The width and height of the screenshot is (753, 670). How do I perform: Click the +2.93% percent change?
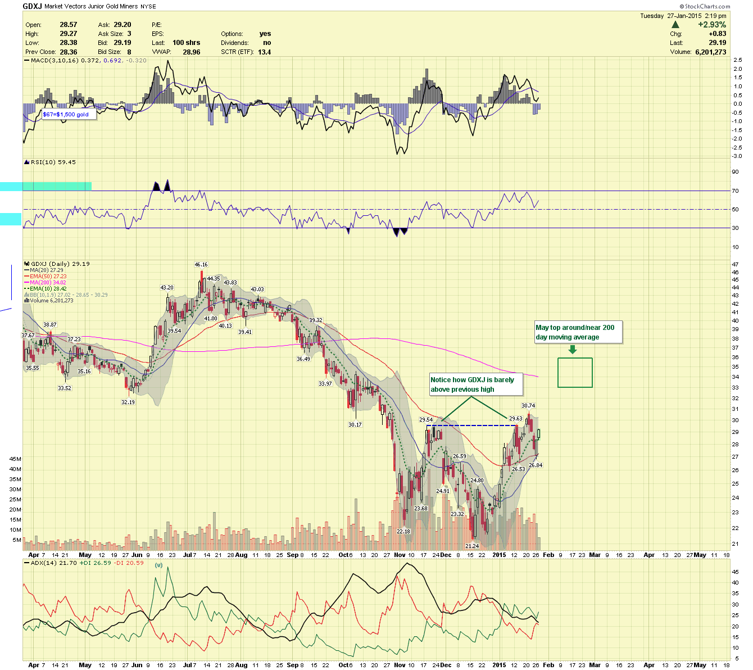(x=712, y=25)
